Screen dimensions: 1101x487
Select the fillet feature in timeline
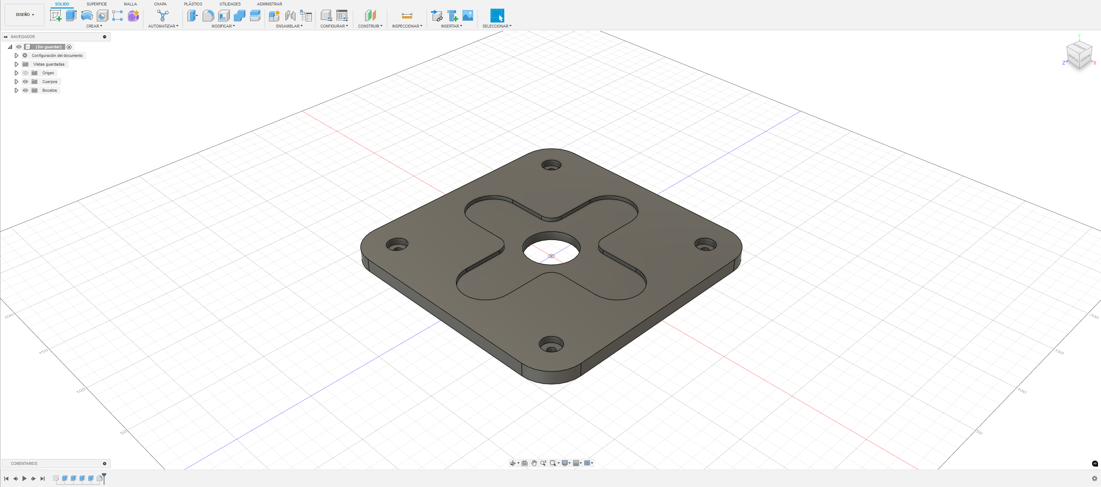[x=100, y=478]
